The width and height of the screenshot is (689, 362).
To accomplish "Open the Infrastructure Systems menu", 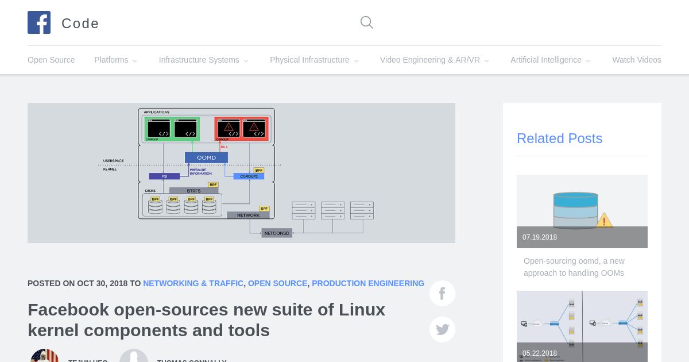I will pyautogui.click(x=199, y=60).
